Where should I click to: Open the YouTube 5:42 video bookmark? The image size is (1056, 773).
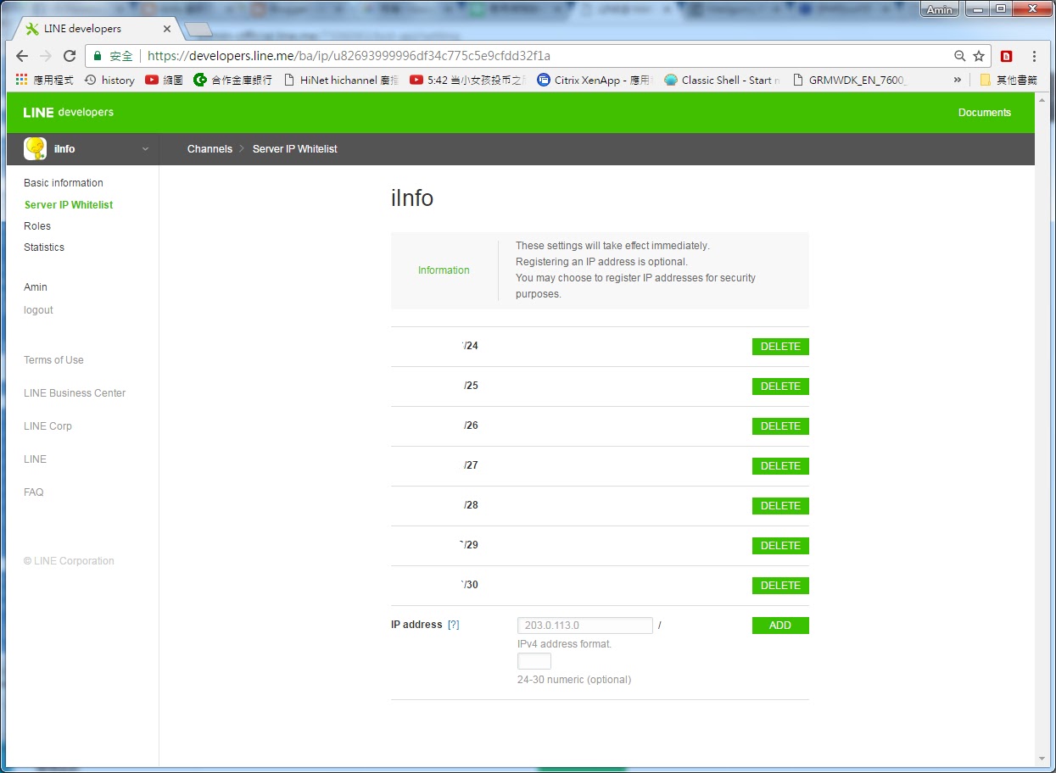(467, 80)
